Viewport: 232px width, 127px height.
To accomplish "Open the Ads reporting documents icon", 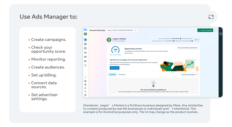I will click(x=85, y=48).
